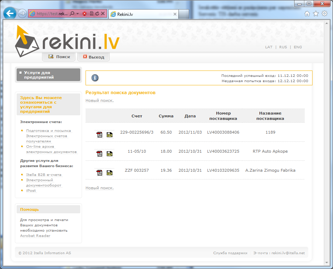The image size is (333, 269).
Task: Download XML for invoice 11-05/10
Action: coord(110,154)
